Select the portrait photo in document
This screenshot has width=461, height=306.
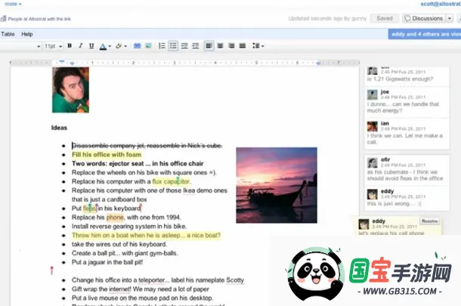pos(70,90)
